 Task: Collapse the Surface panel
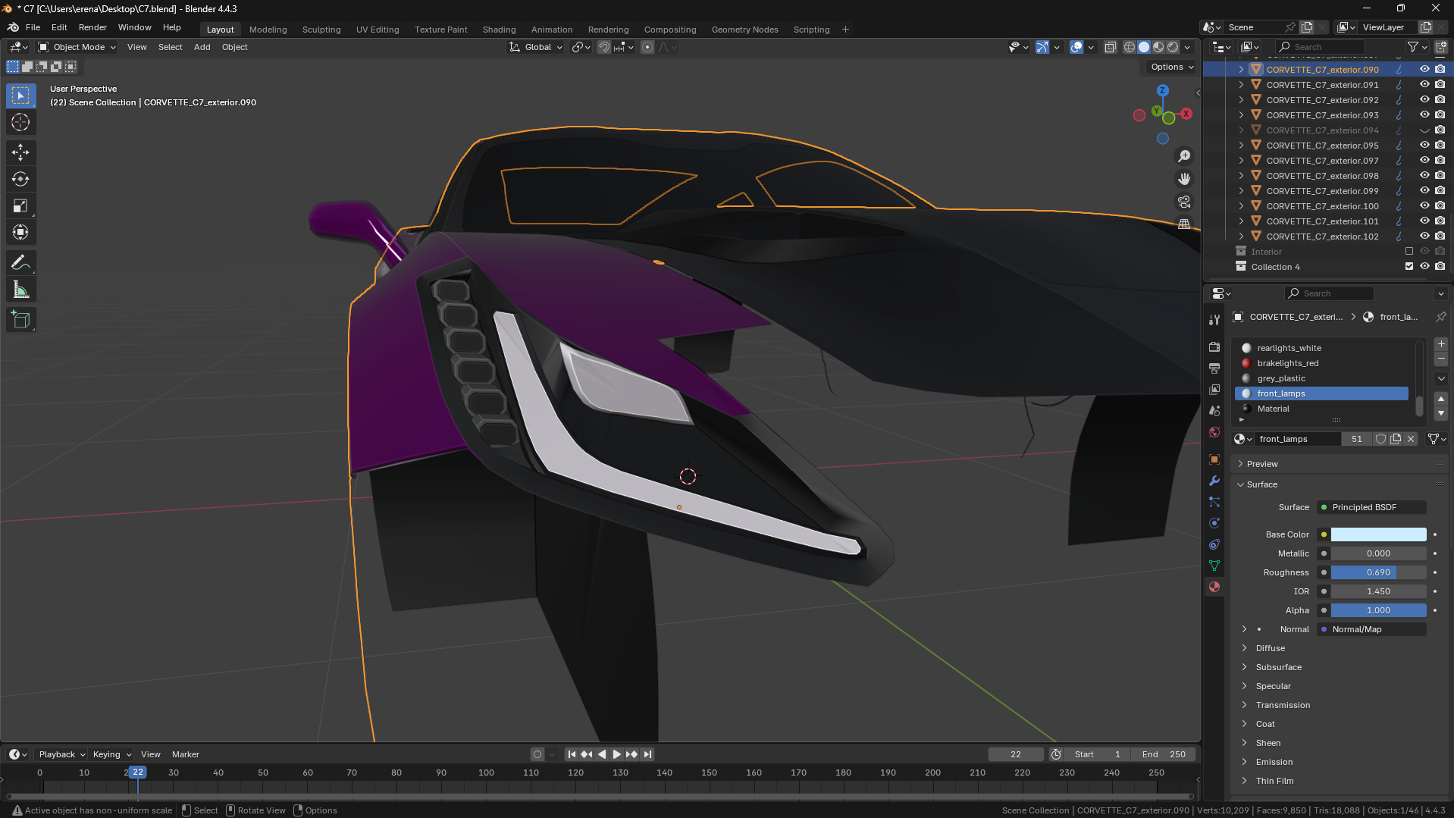coord(1261,484)
